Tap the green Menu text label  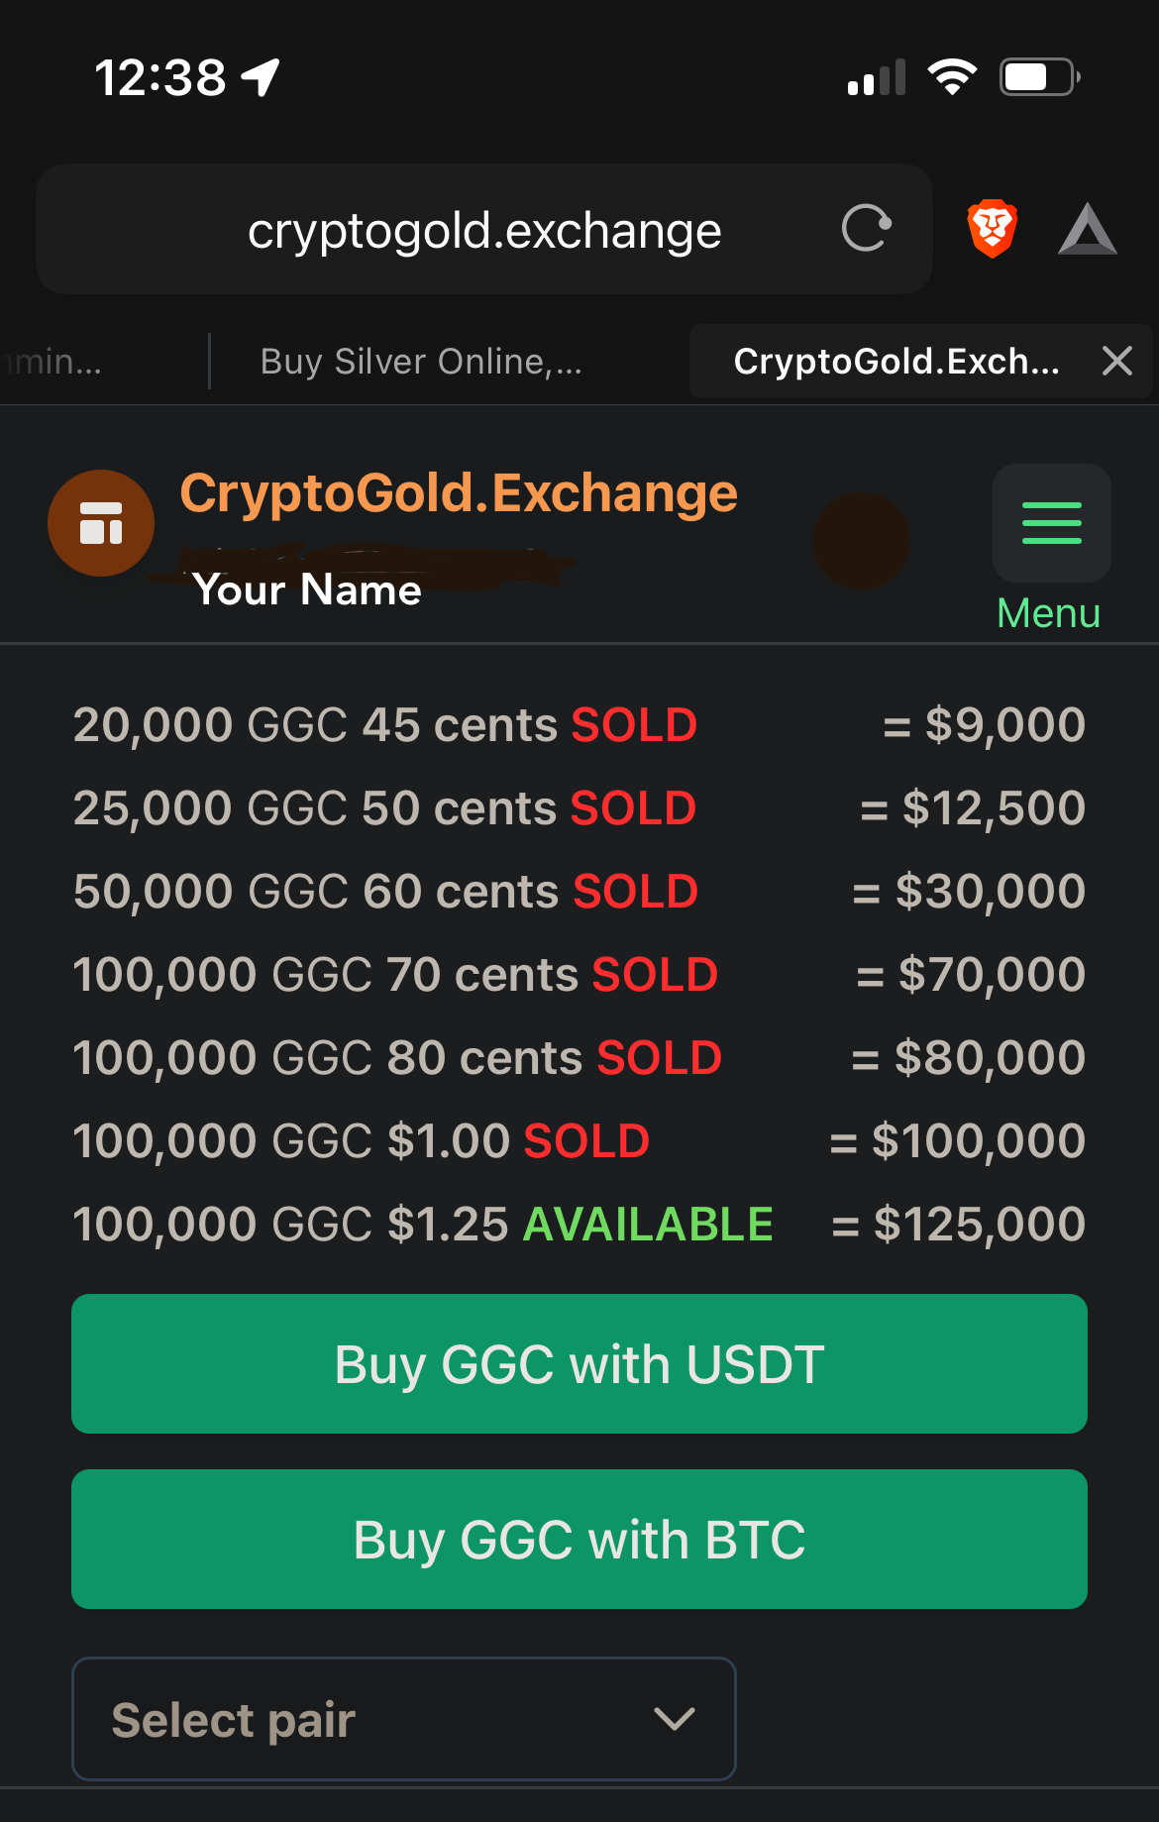click(x=1048, y=613)
